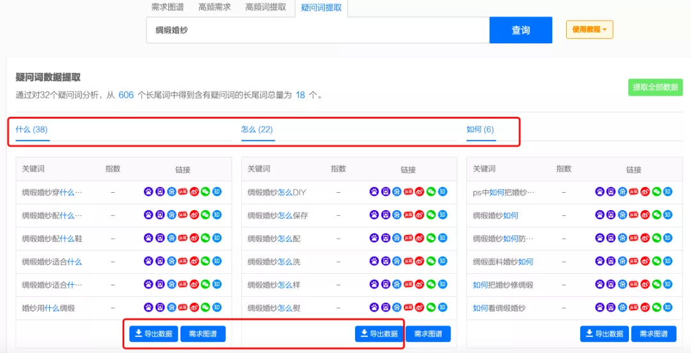Expand the 使用教程 dropdown
The image size is (691, 353).
589,29
